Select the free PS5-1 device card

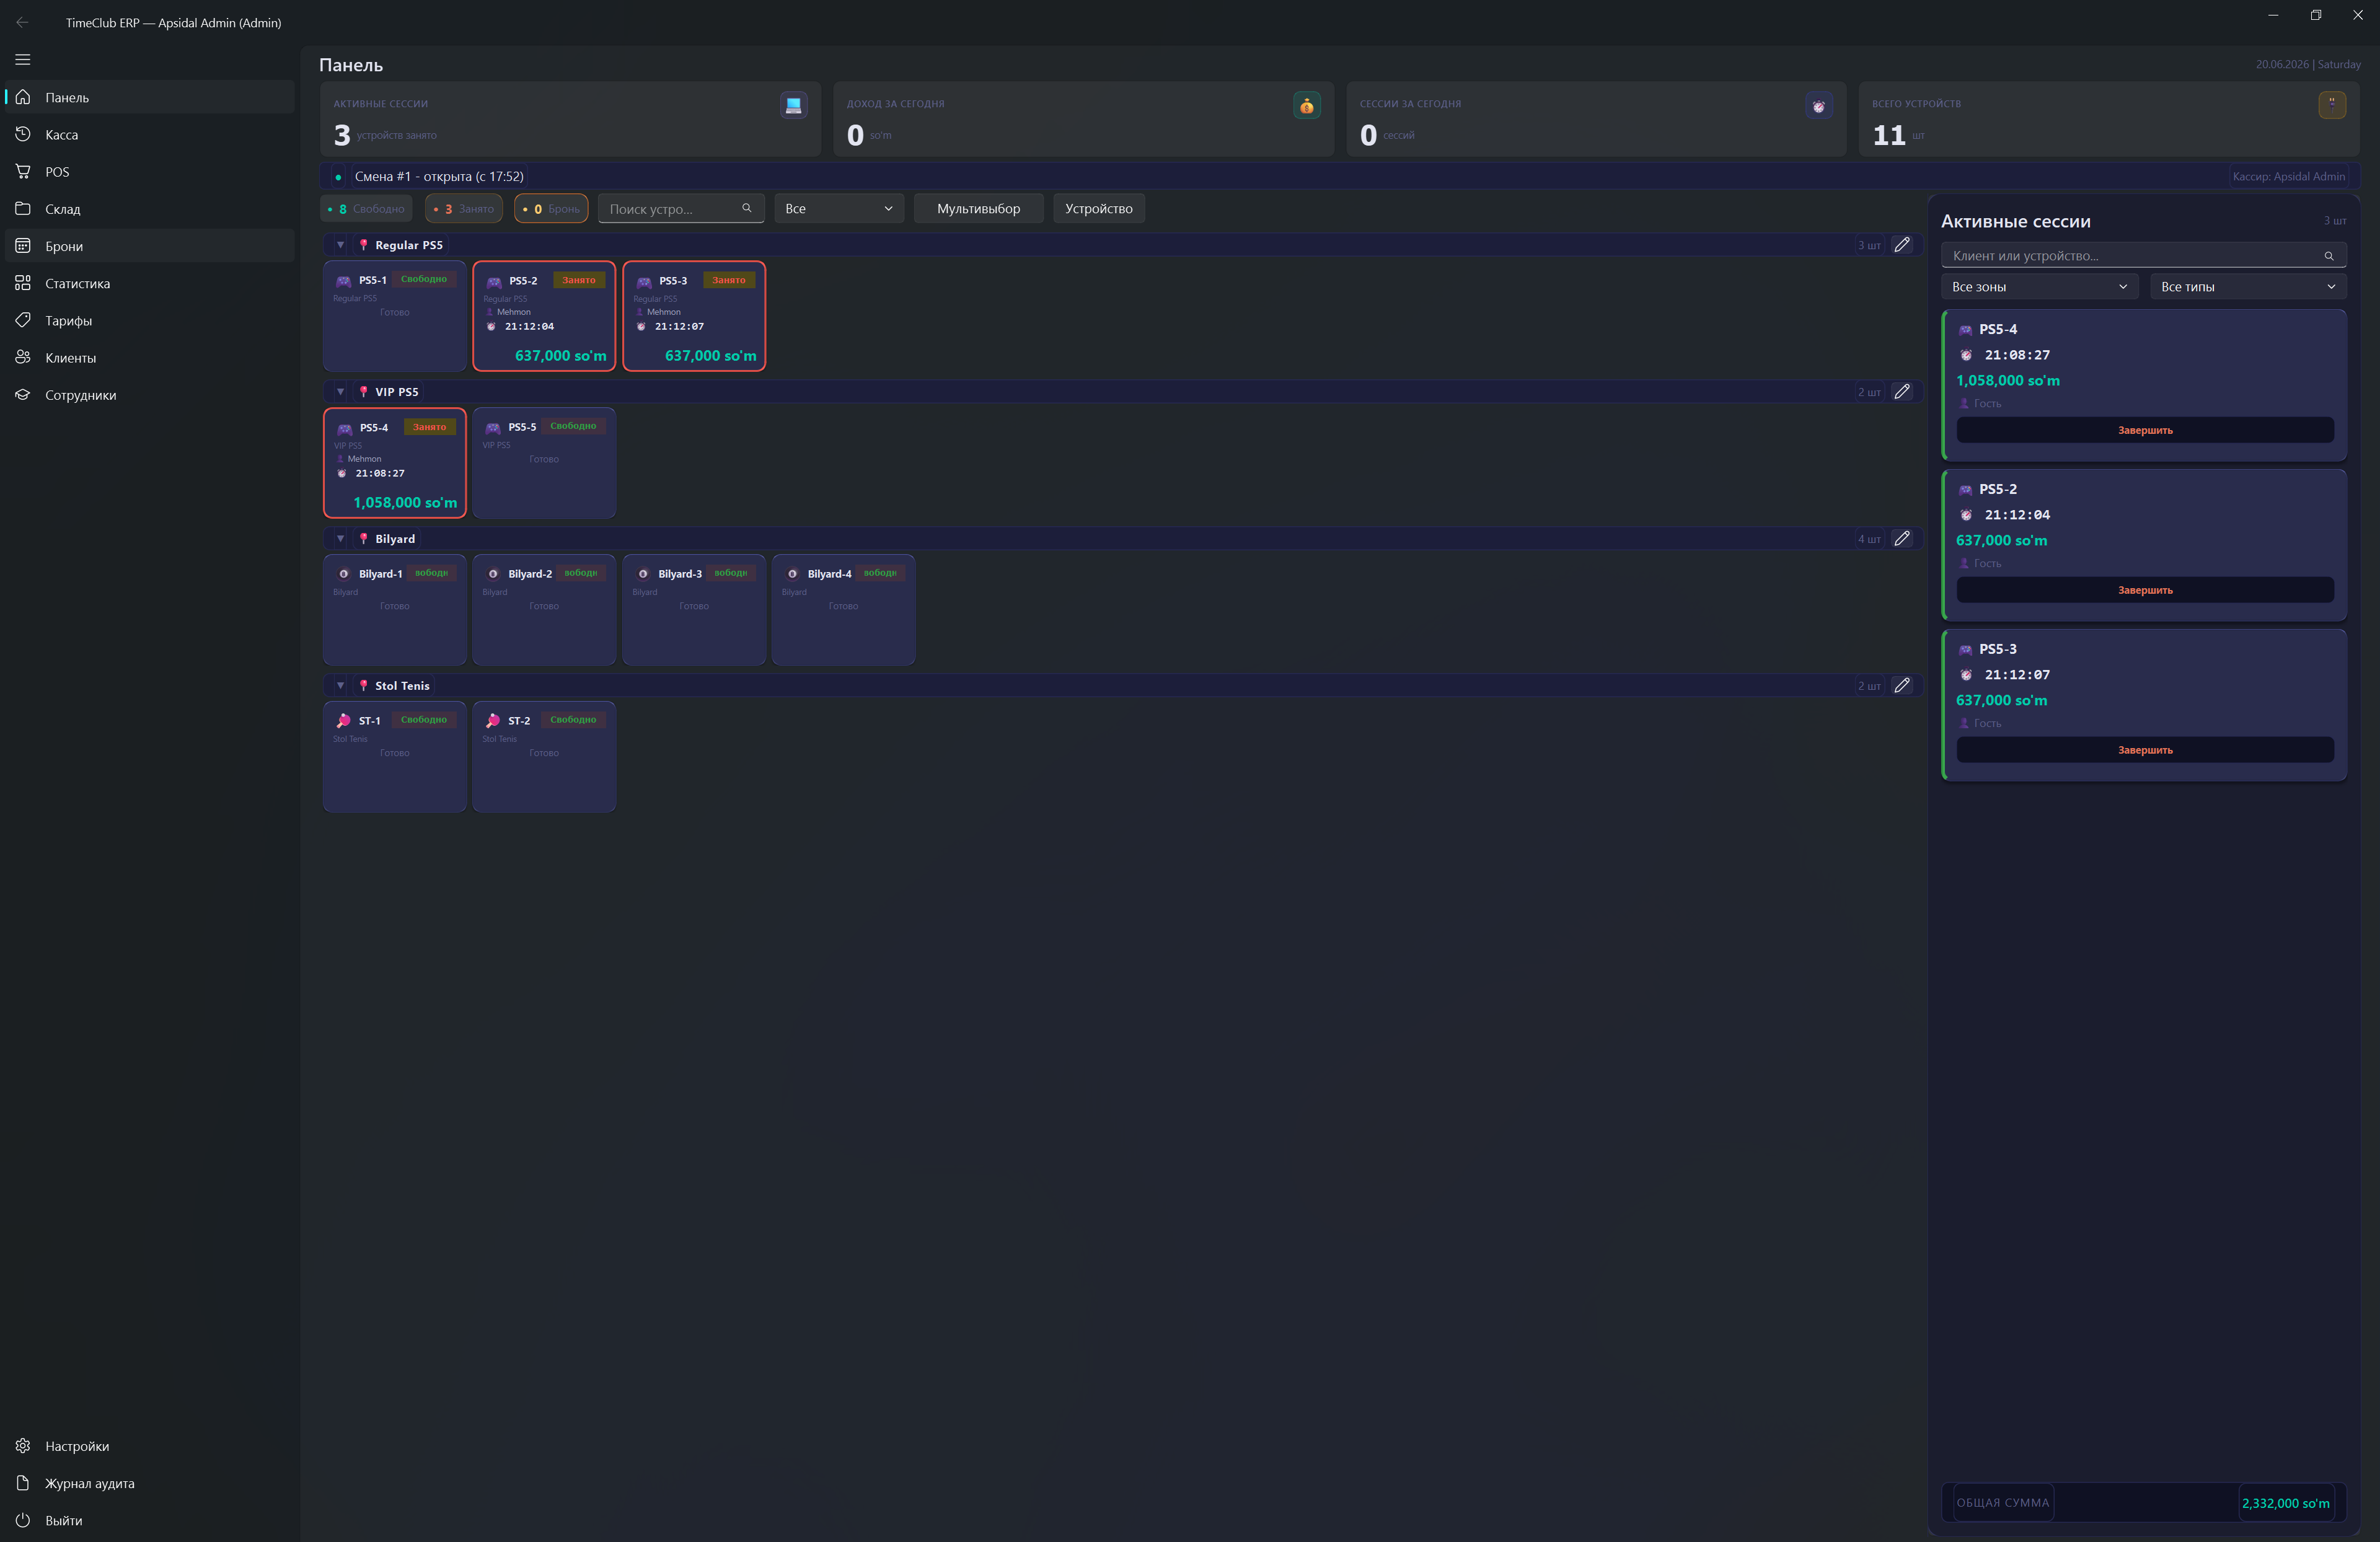(x=395, y=316)
